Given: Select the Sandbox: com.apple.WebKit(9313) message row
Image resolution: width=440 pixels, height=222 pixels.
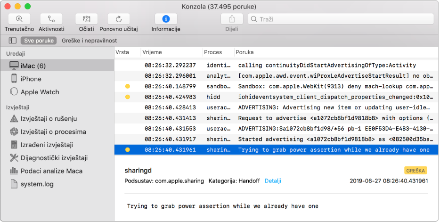Looking at the screenshot, I should 276,86.
